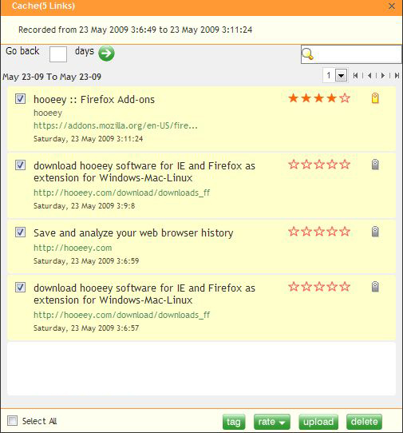403x433 pixels.
Task: Set fifth star rating on Firefox Add-ons entry
Action: [345, 98]
